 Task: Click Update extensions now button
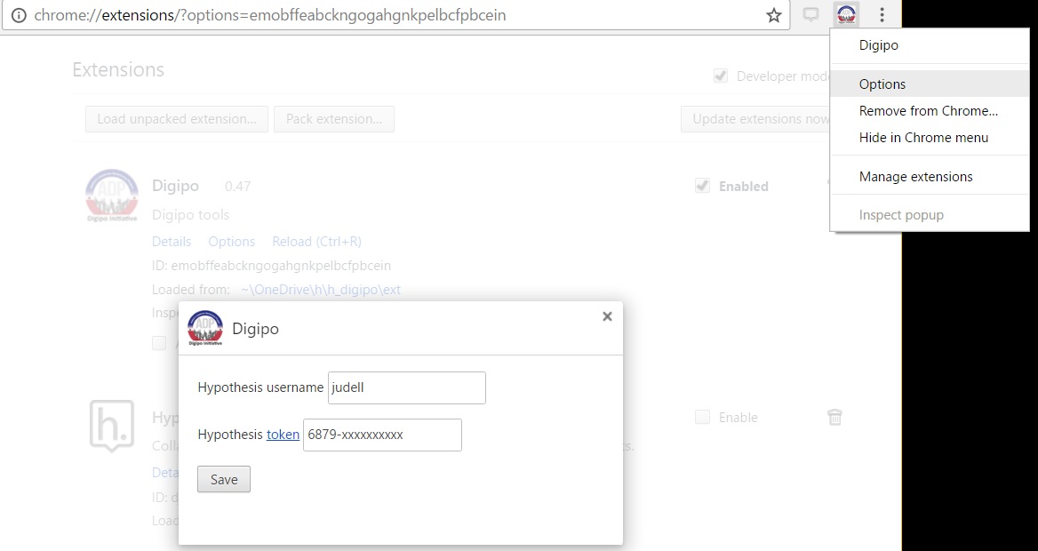tap(756, 119)
